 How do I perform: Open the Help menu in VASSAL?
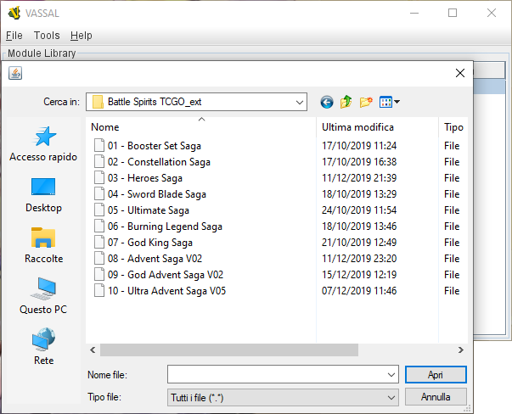[x=82, y=36]
